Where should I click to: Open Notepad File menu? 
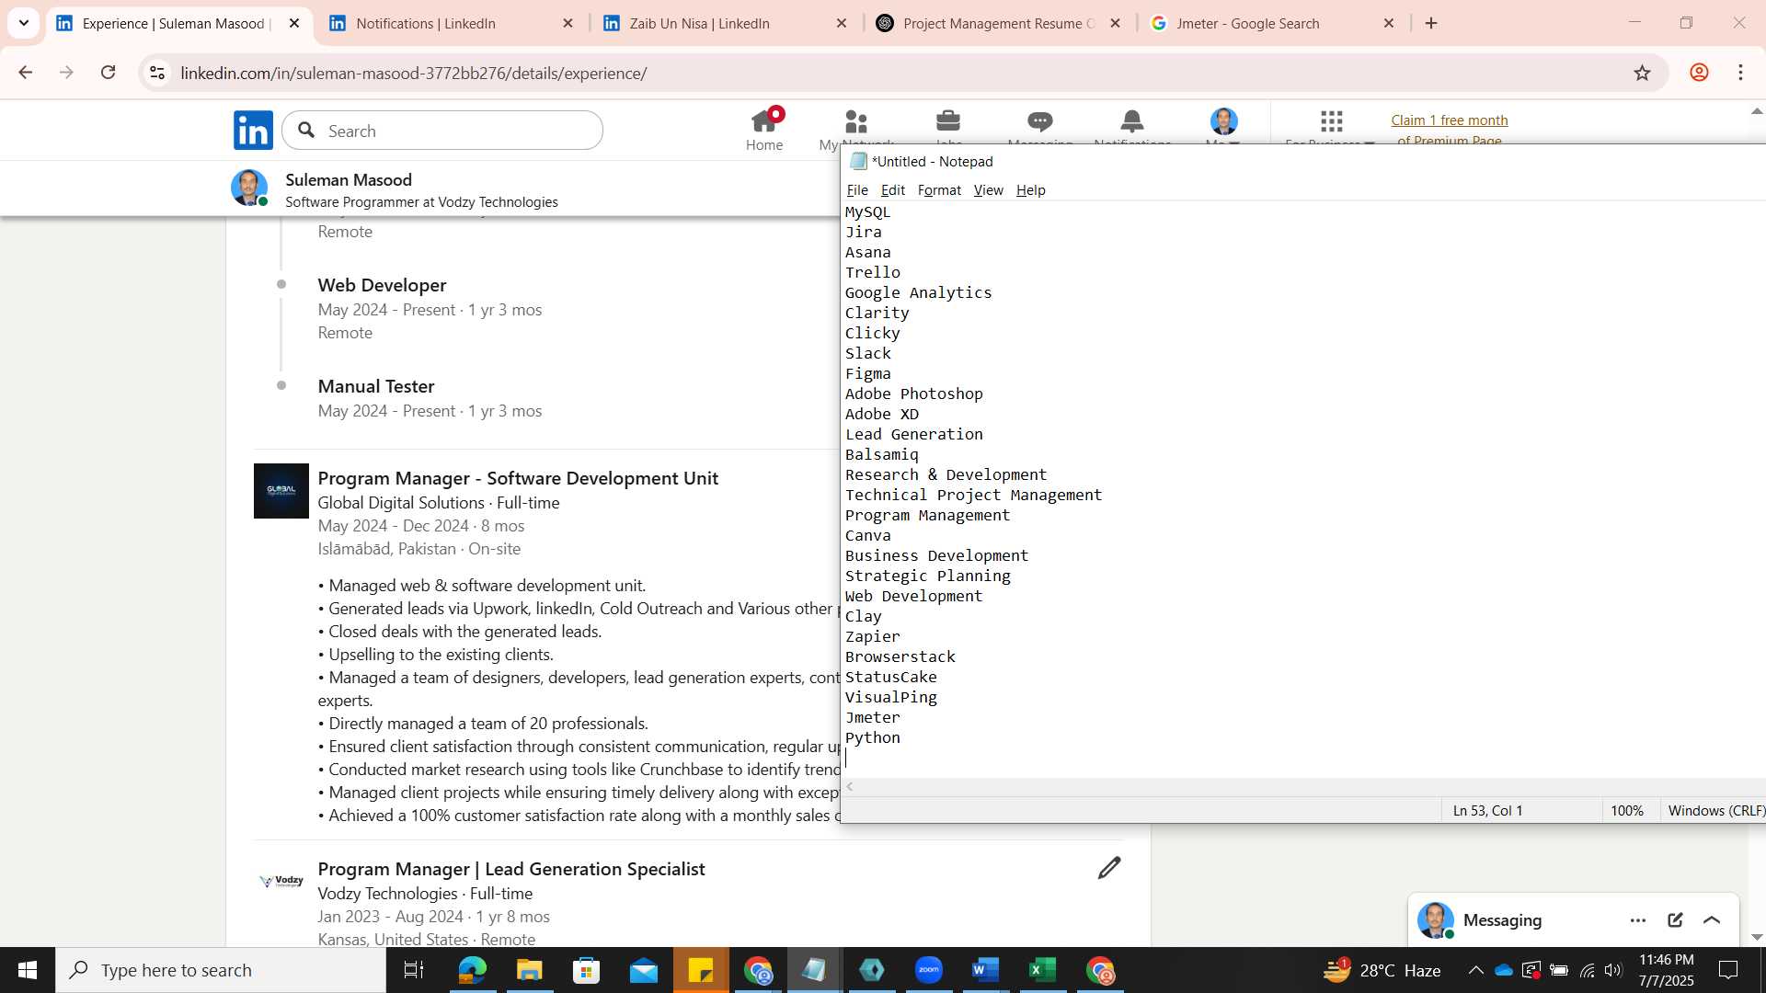point(857,190)
